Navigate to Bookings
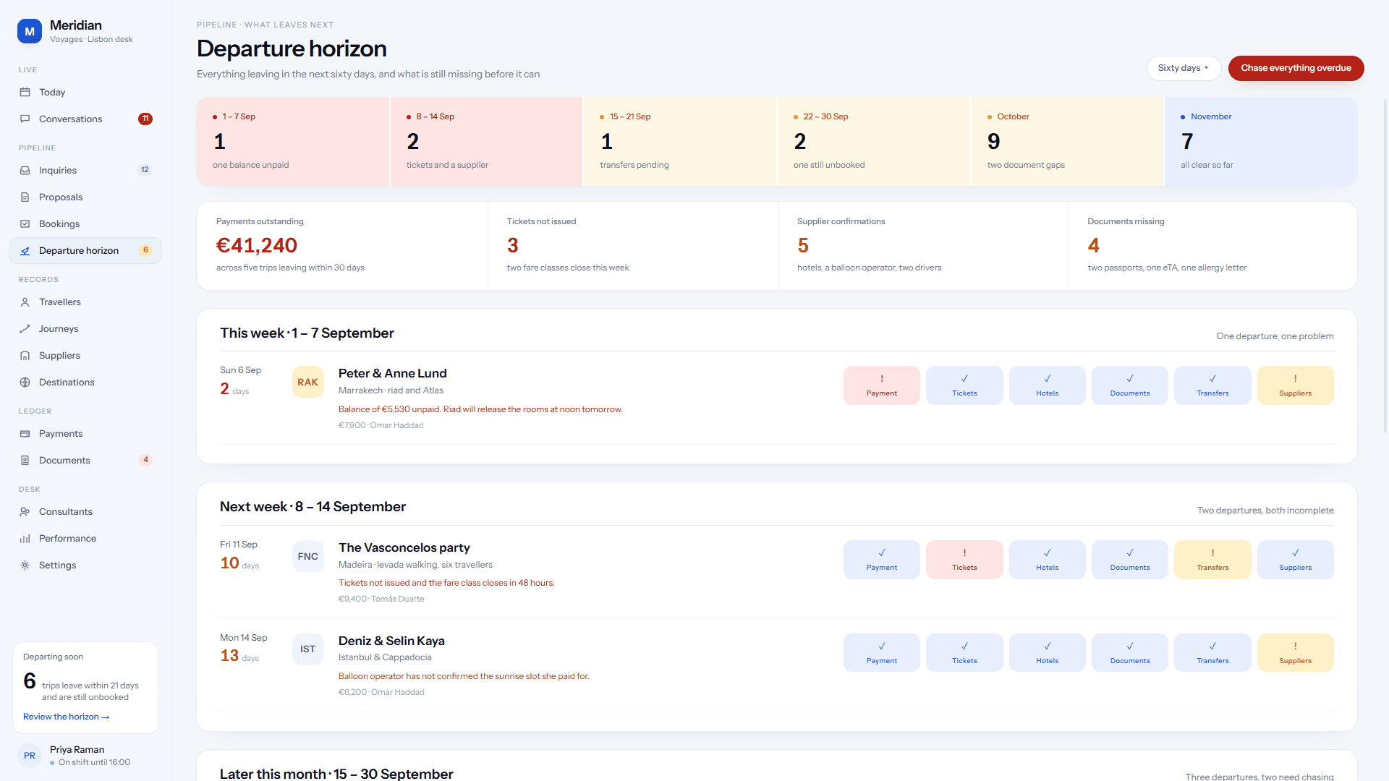The height and width of the screenshot is (781, 1389). click(85, 224)
